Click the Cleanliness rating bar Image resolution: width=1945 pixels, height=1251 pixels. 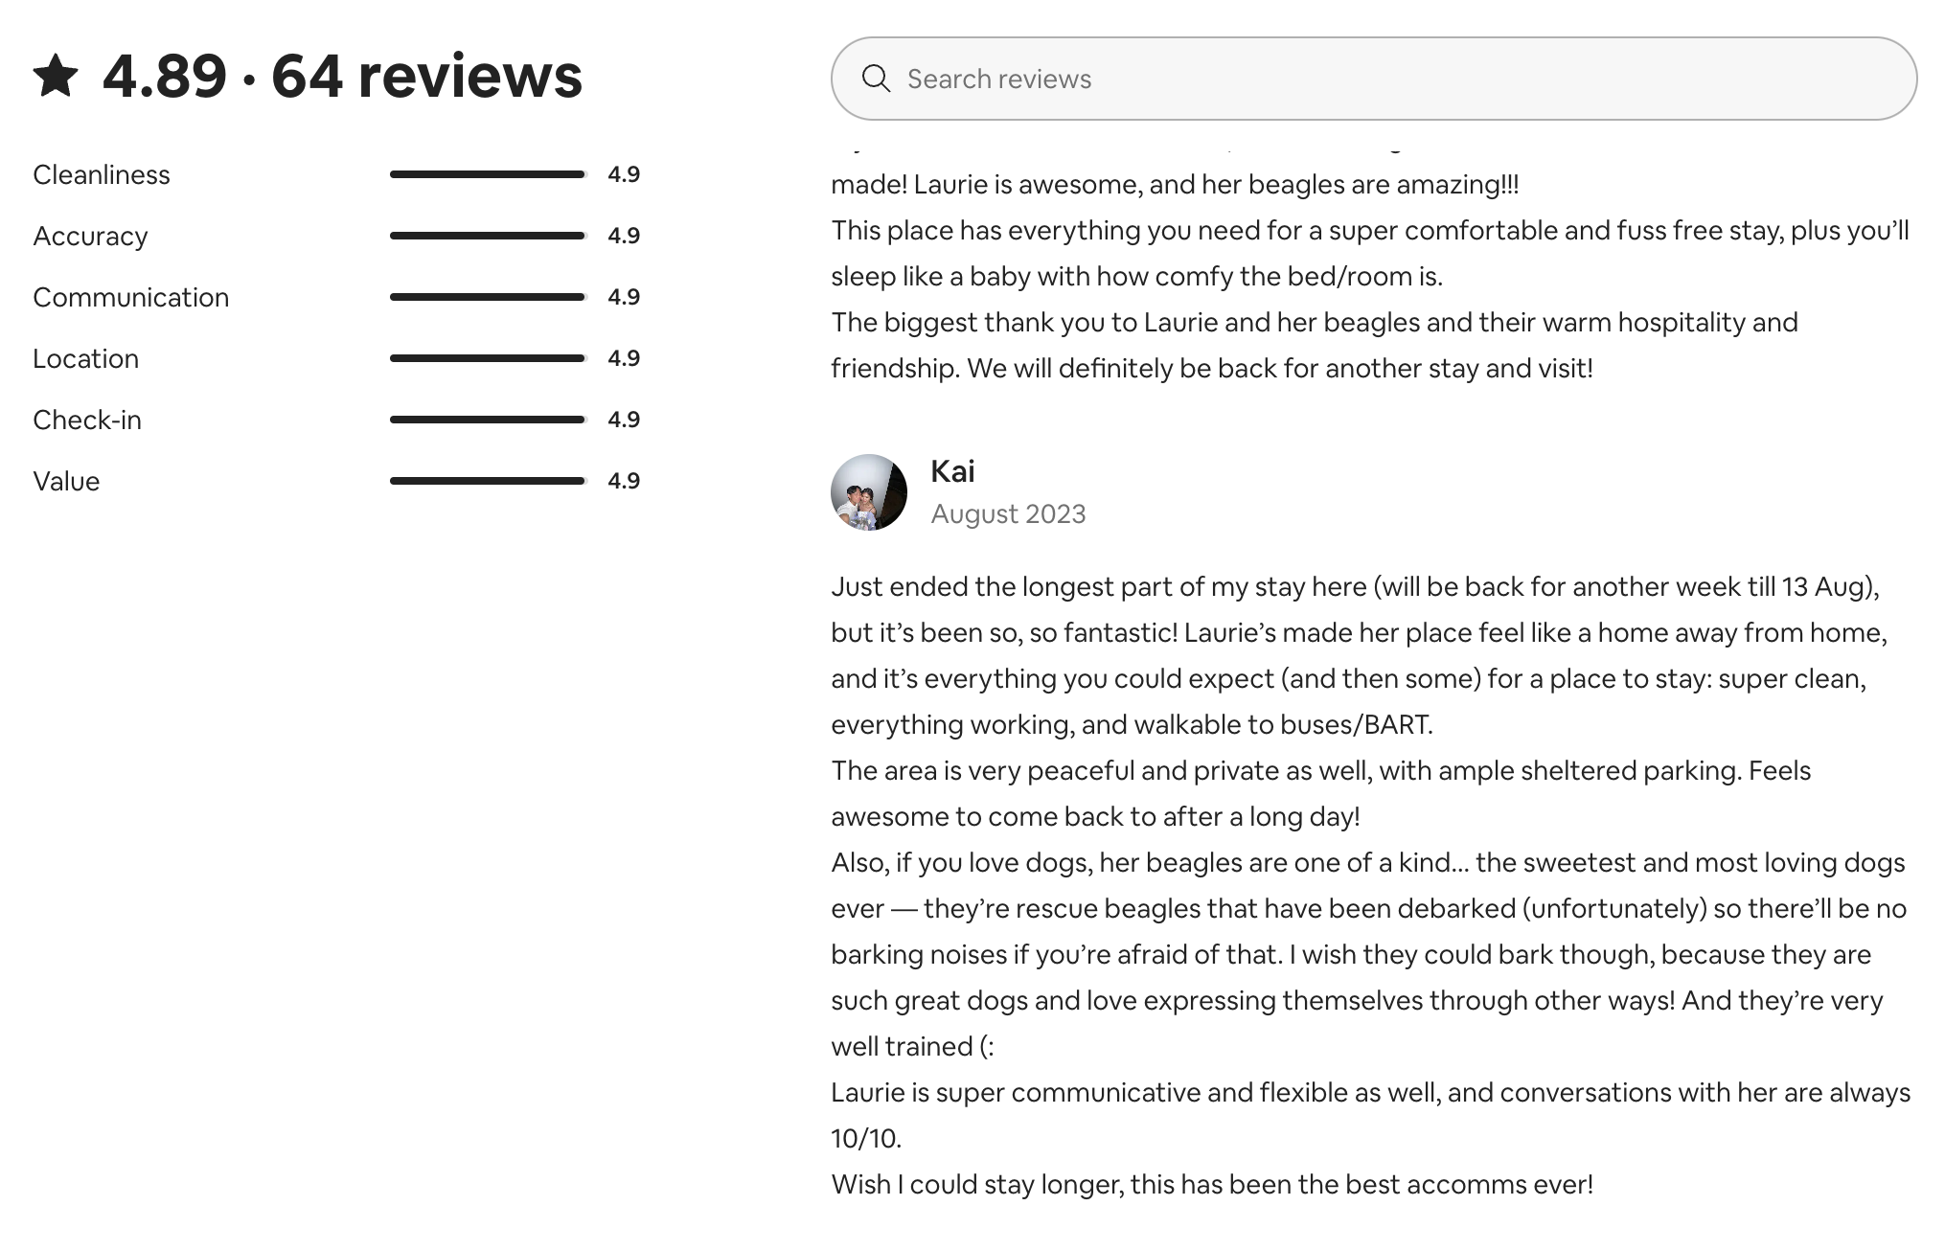click(488, 174)
